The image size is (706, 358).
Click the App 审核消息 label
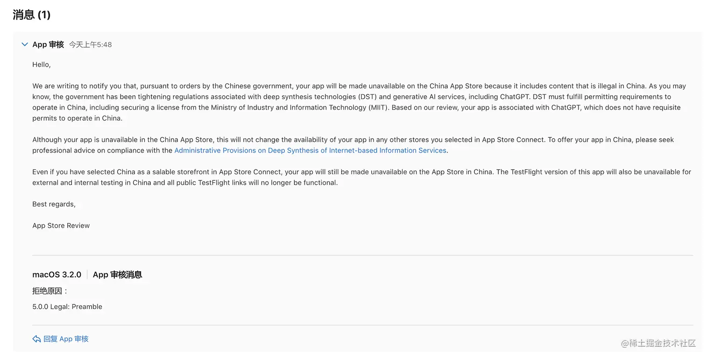coord(117,274)
